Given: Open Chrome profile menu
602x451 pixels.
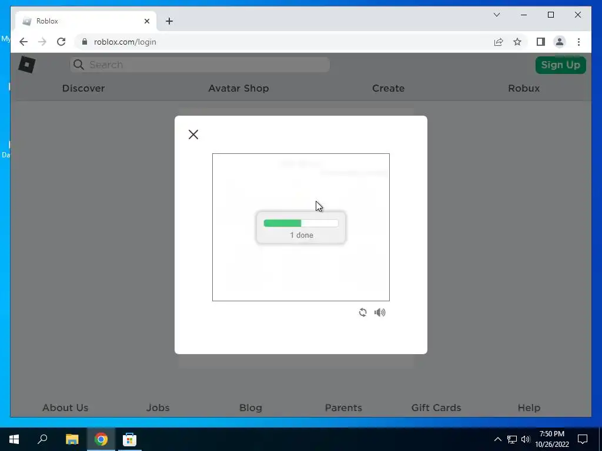Looking at the screenshot, I should (560, 42).
